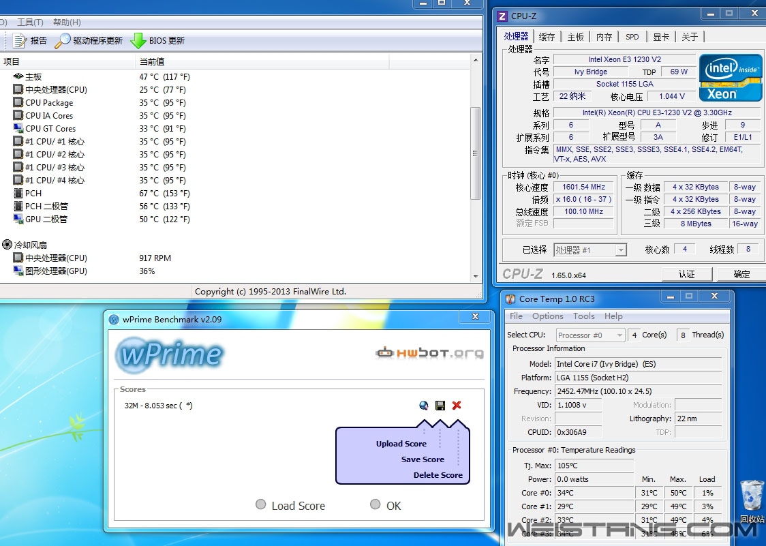Click the icon for #1 CPU/ #1 核心
The image size is (766, 546).
click(x=18, y=141)
